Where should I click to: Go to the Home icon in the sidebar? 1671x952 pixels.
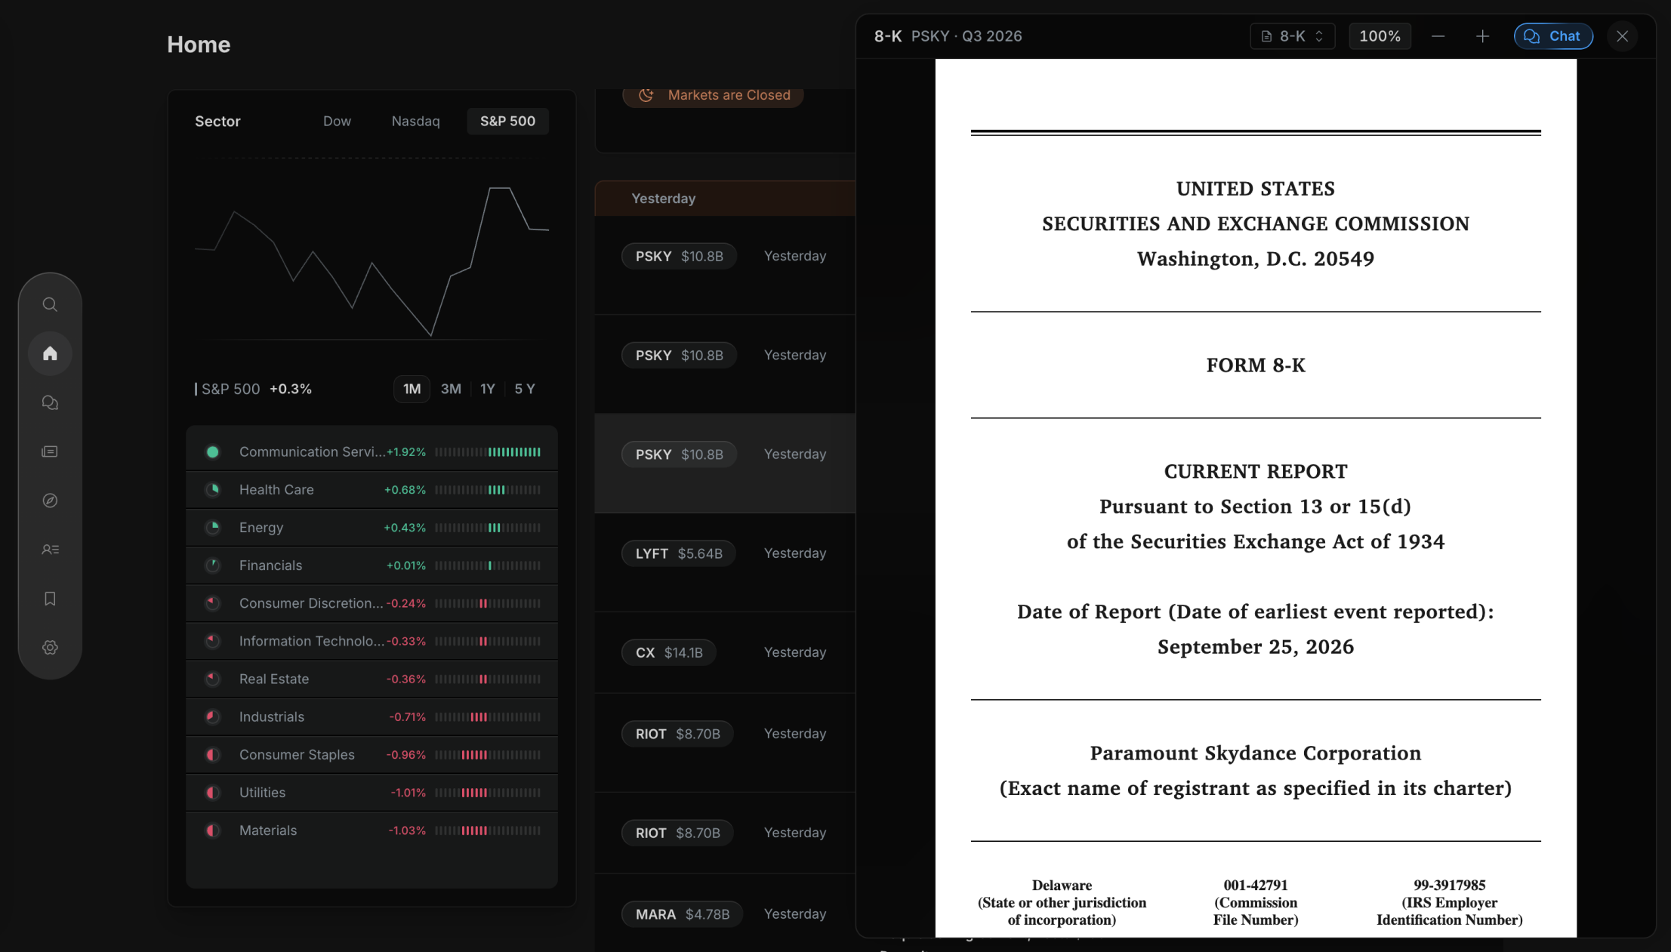pos(50,353)
